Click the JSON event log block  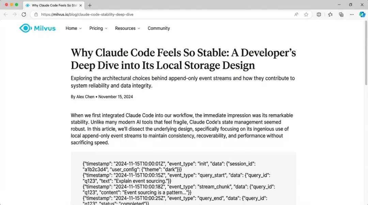[183, 178]
